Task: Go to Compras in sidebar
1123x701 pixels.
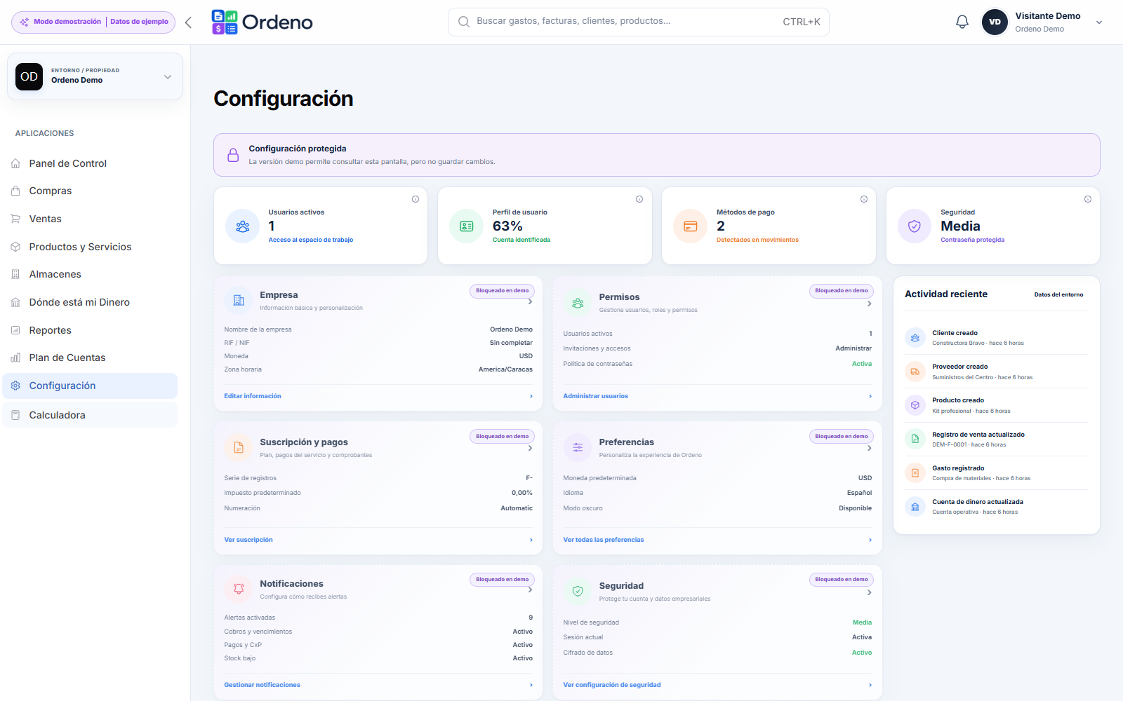Action: pyautogui.click(x=90, y=191)
